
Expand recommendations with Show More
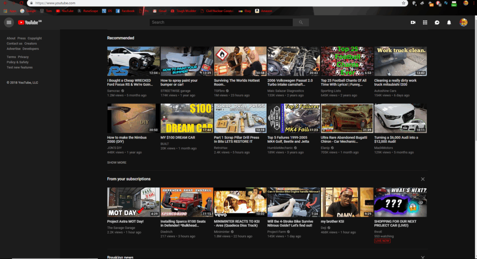(x=116, y=163)
